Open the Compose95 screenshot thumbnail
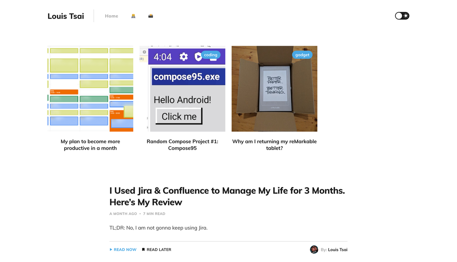 [x=182, y=89]
